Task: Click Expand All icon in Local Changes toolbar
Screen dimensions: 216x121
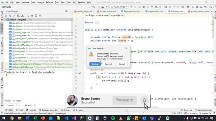Action: point(36,16)
